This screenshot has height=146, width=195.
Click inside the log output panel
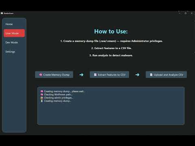[111, 106]
